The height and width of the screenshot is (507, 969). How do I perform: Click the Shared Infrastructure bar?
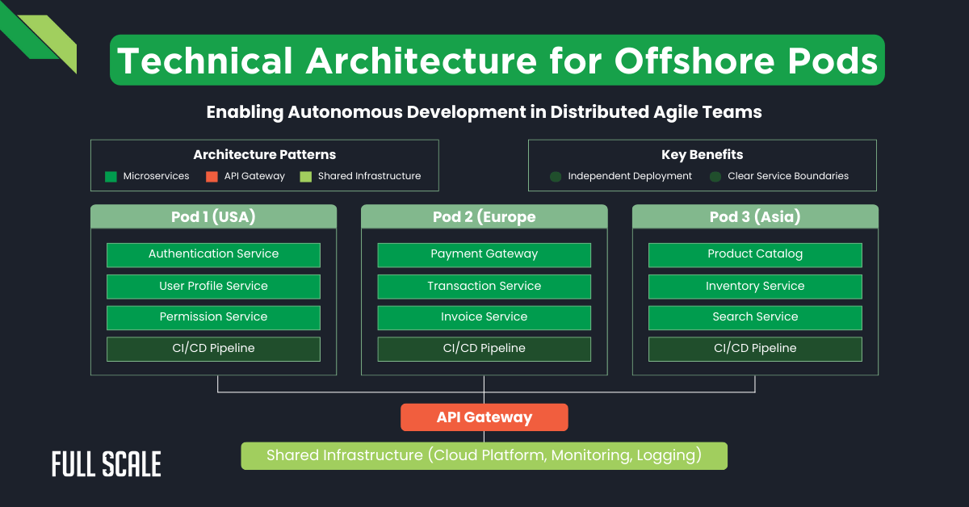[484, 455]
